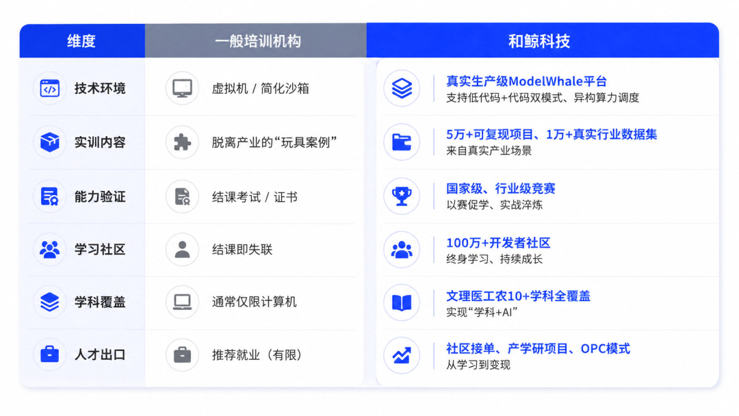The image size is (739, 416).
Task: Click the subtitle 终身学习、持续成长
Action: pos(495,259)
